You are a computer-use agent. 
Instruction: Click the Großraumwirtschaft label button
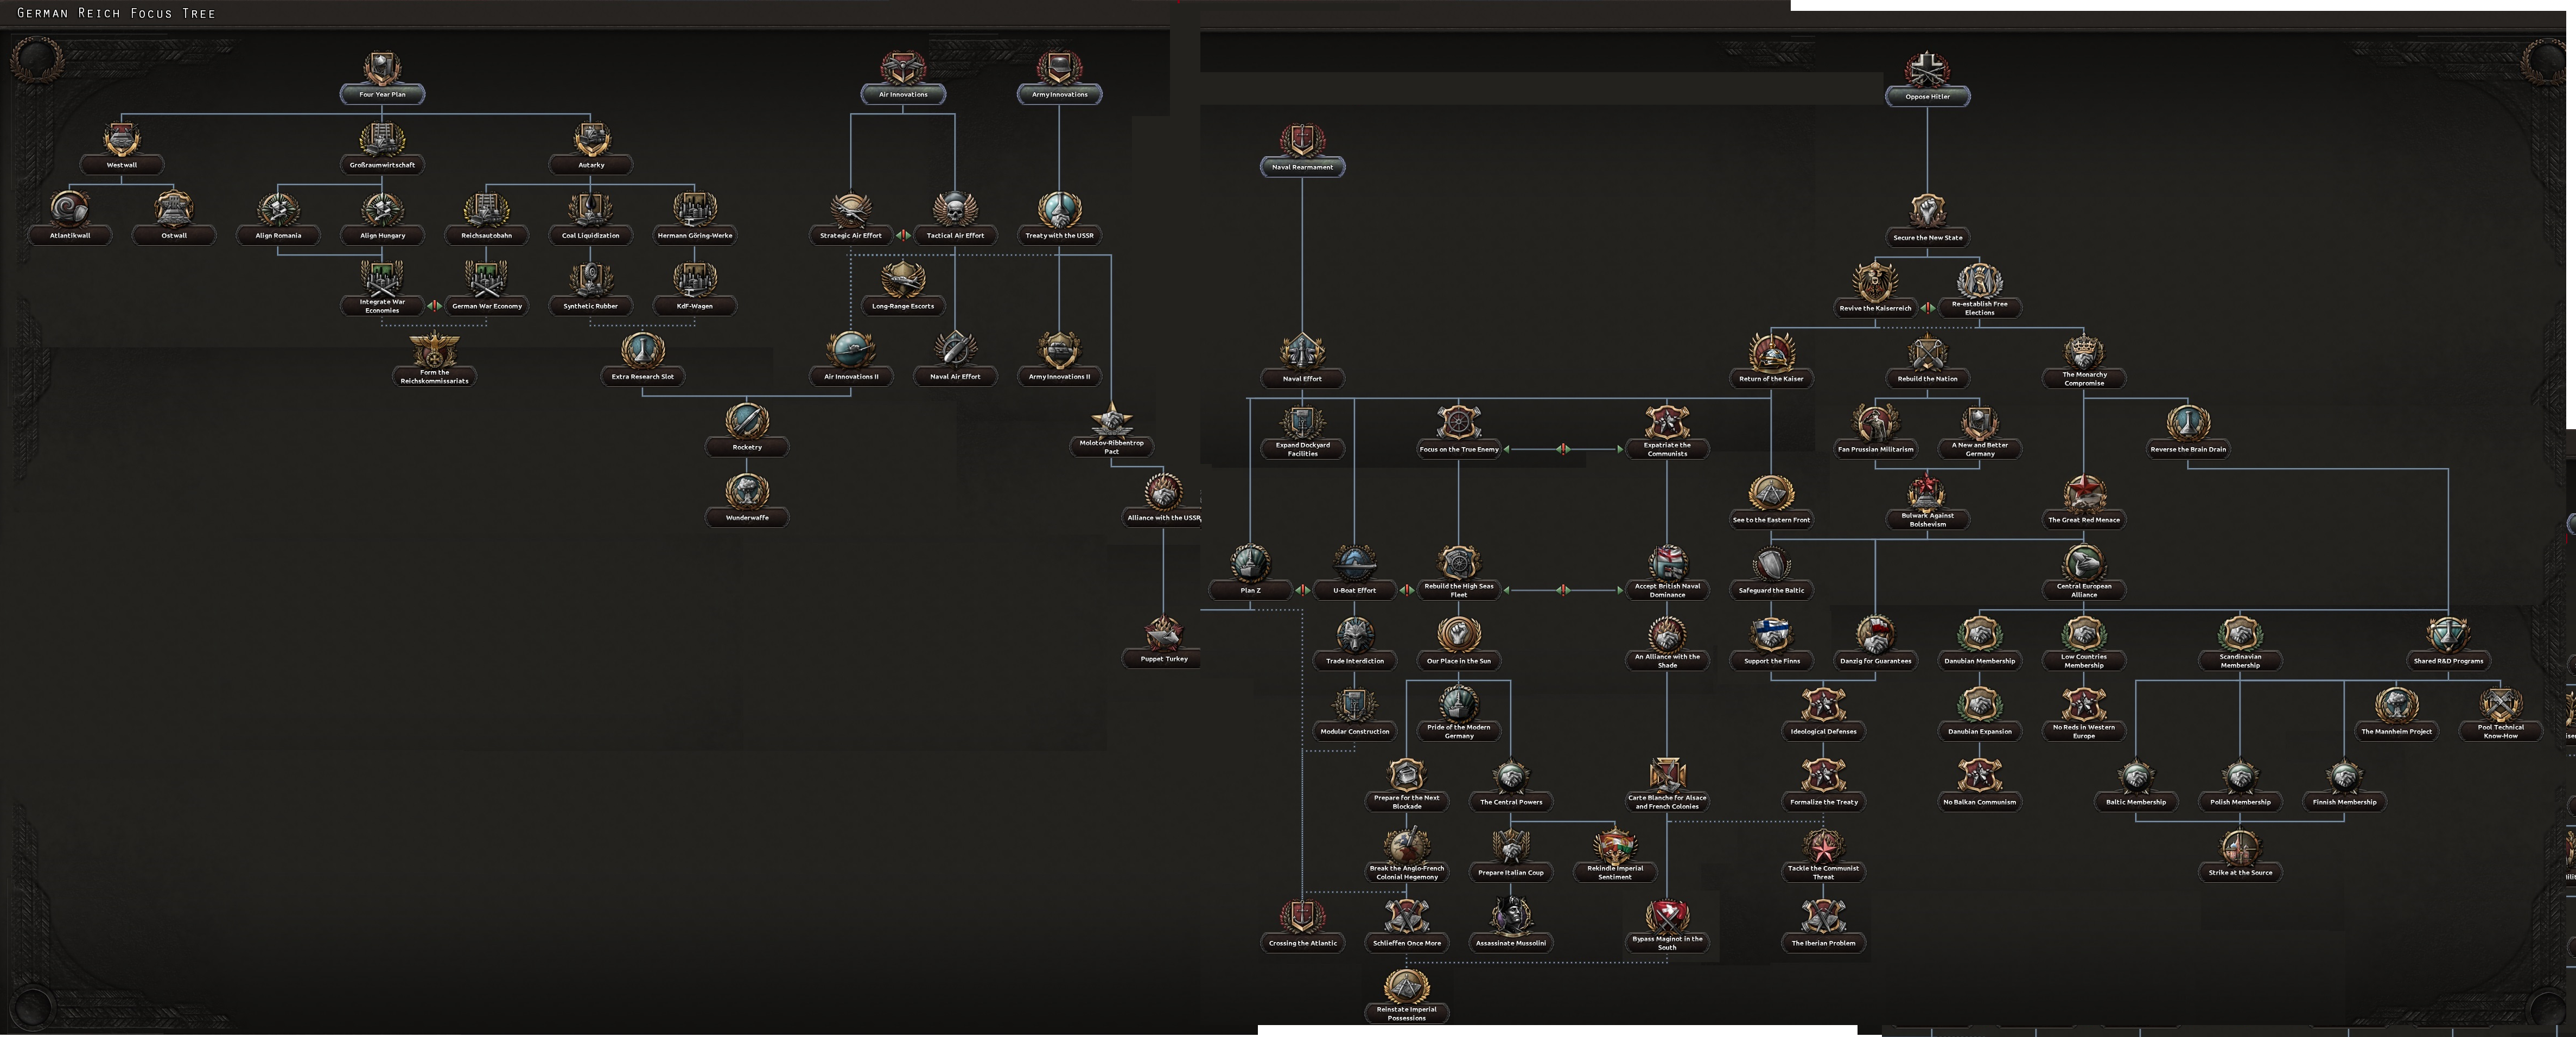[382, 165]
